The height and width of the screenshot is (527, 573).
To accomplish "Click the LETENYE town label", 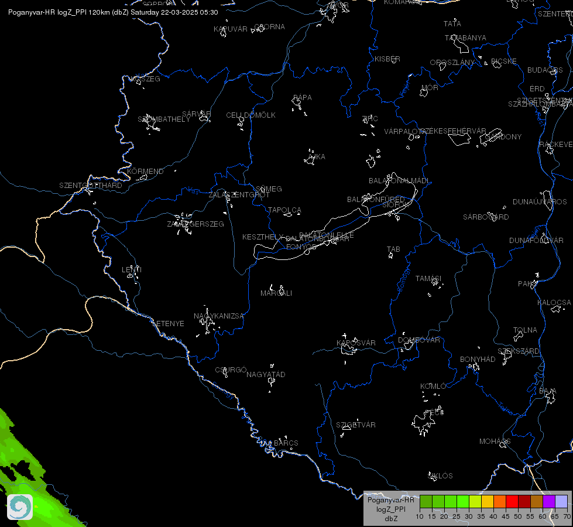I will pyautogui.click(x=168, y=324).
